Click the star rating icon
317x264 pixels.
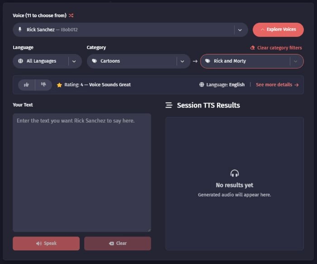coord(59,85)
